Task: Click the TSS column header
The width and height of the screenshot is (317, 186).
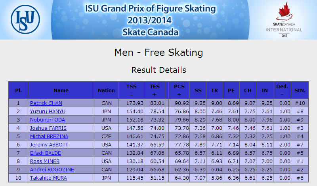Action: coord(132,90)
